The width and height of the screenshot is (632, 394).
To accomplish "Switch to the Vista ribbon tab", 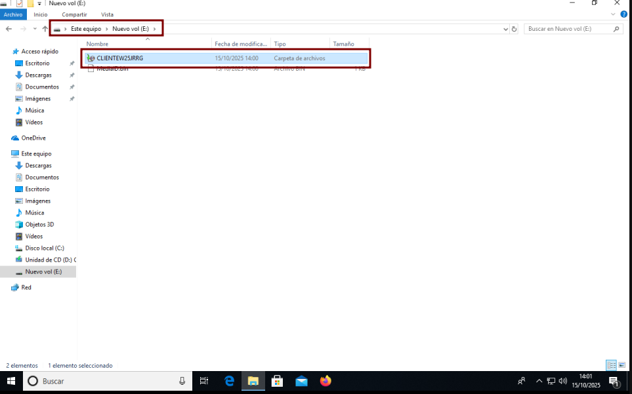I will coord(107,14).
